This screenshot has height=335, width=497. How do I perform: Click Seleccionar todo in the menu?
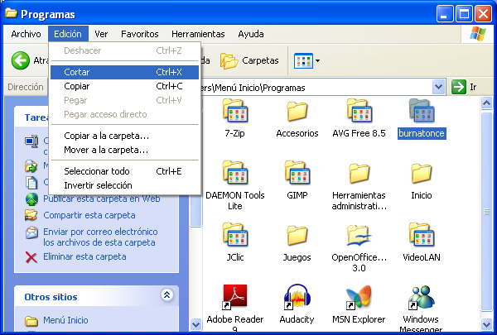[97, 171]
